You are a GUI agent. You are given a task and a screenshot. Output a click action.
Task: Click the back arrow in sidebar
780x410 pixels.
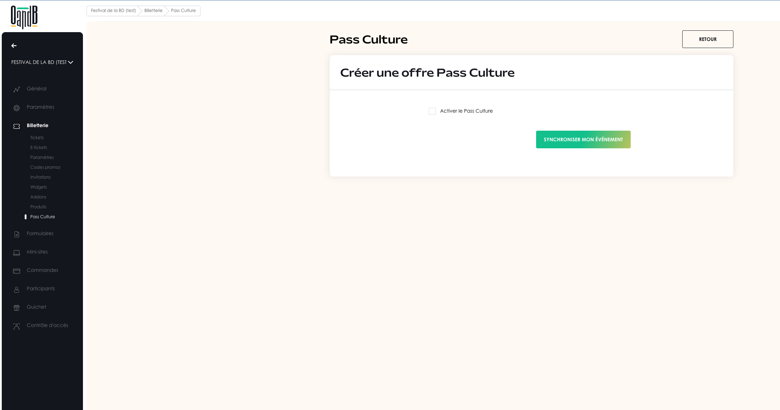pyautogui.click(x=14, y=46)
